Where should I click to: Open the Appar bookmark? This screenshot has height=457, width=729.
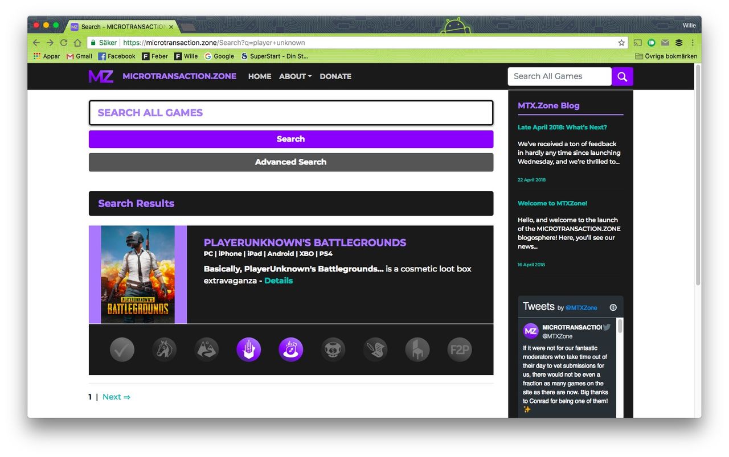coord(47,56)
